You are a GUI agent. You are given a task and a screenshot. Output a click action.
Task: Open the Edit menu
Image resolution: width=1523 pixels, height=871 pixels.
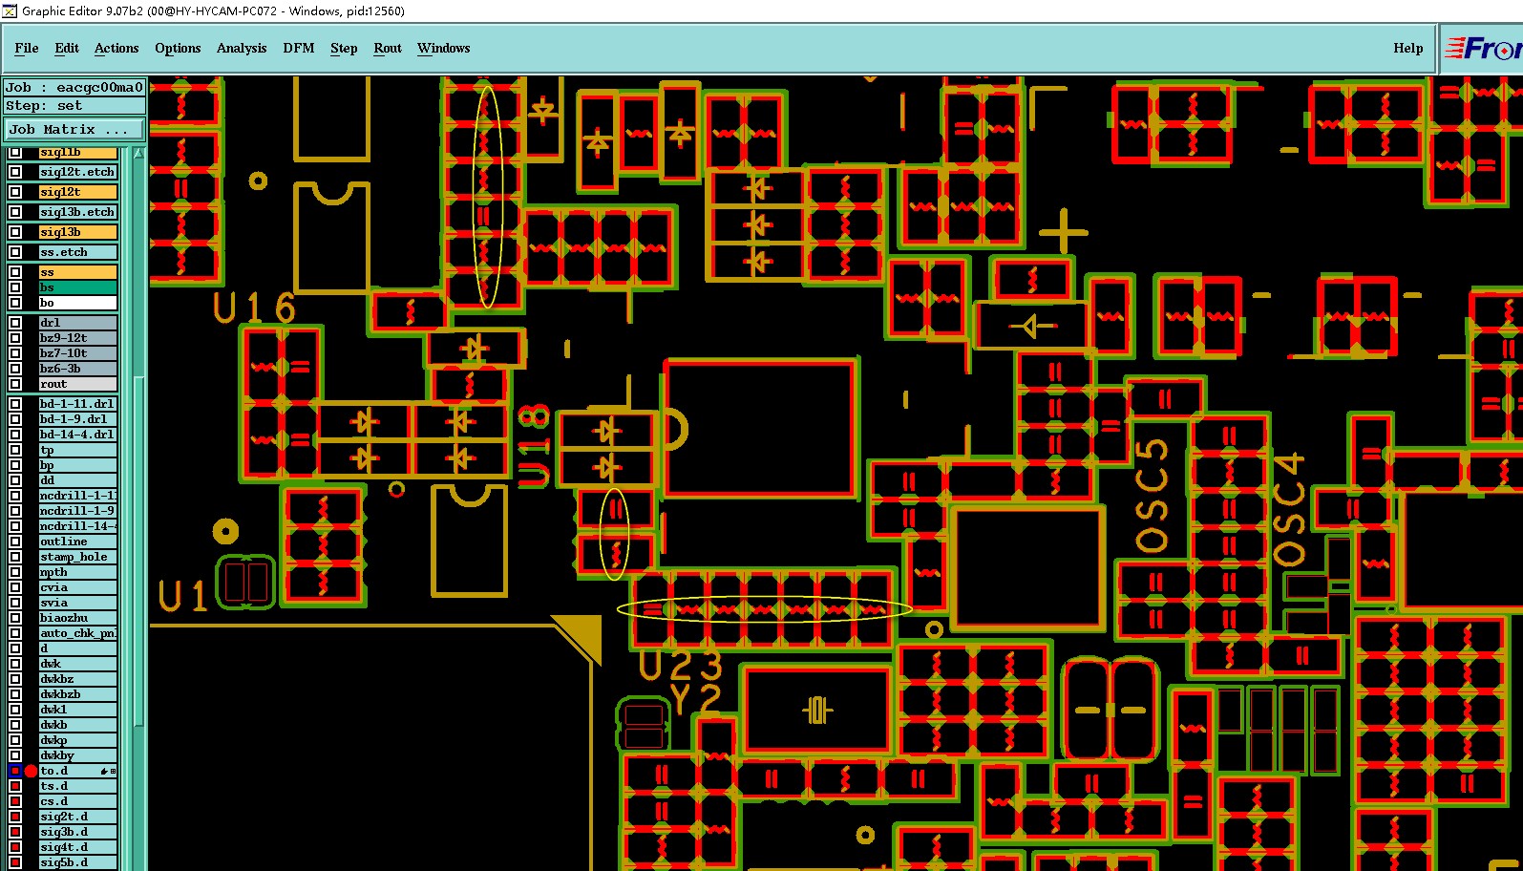click(67, 48)
